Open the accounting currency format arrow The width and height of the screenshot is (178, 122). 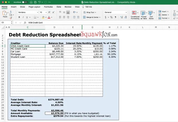(x=108, y=17)
